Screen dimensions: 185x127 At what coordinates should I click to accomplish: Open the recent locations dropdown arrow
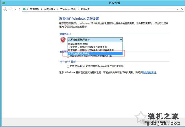click(15, 9)
